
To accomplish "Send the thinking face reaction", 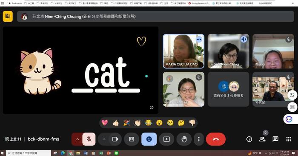I will click(181, 123).
